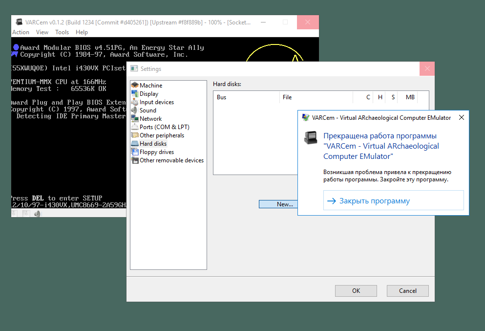Select the Network category label
The height and width of the screenshot is (331, 485).
click(150, 119)
